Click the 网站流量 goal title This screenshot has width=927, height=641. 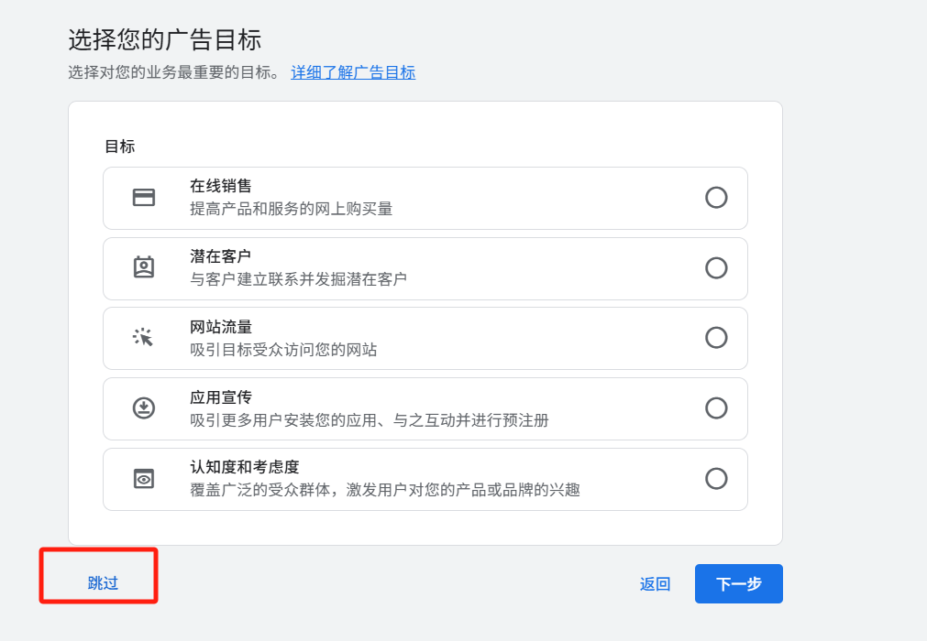click(220, 326)
